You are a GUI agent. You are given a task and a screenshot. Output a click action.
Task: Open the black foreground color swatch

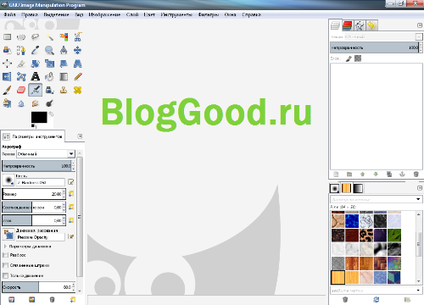pyautogui.click(x=39, y=117)
